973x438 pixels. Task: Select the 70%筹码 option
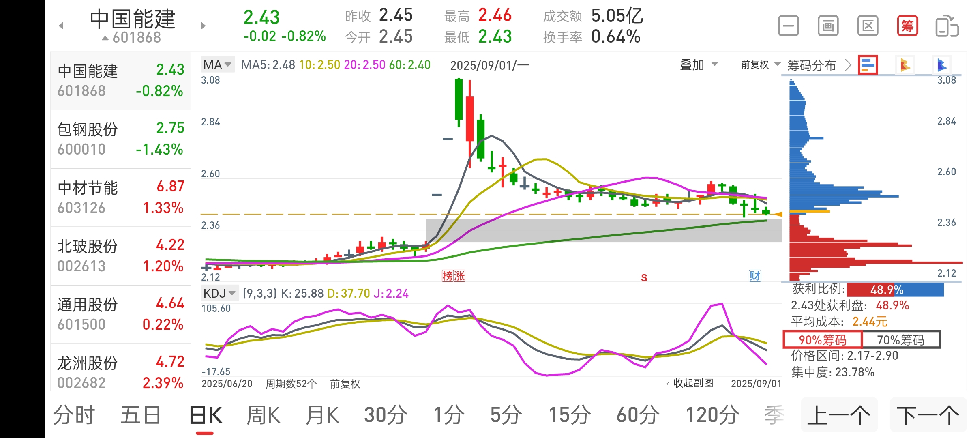click(900, 339)
